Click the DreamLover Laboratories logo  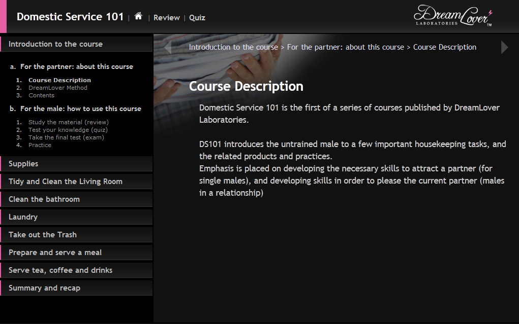(453, 16)
